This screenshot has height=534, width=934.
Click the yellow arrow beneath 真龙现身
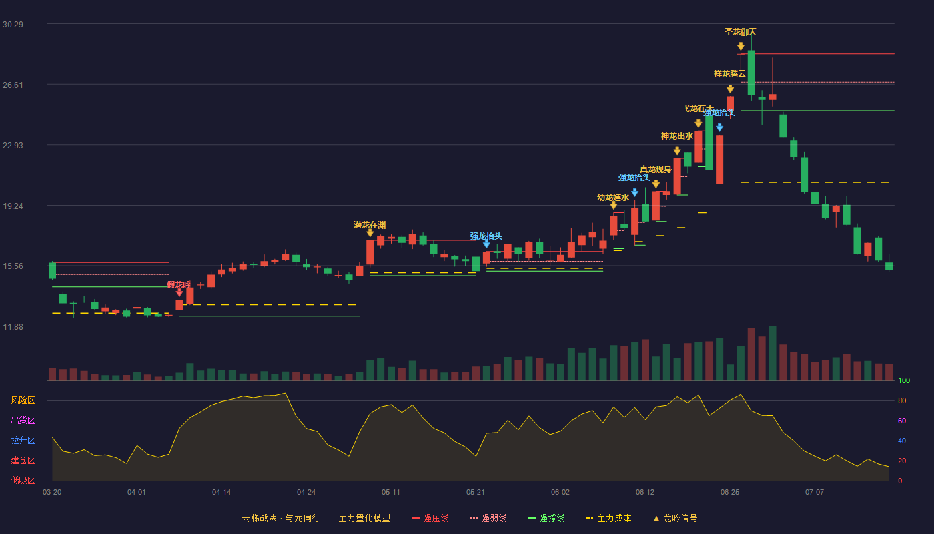click(656, 184)
